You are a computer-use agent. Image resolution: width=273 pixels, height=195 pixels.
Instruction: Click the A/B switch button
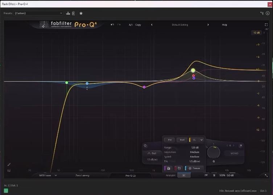(x=131, y=25)
